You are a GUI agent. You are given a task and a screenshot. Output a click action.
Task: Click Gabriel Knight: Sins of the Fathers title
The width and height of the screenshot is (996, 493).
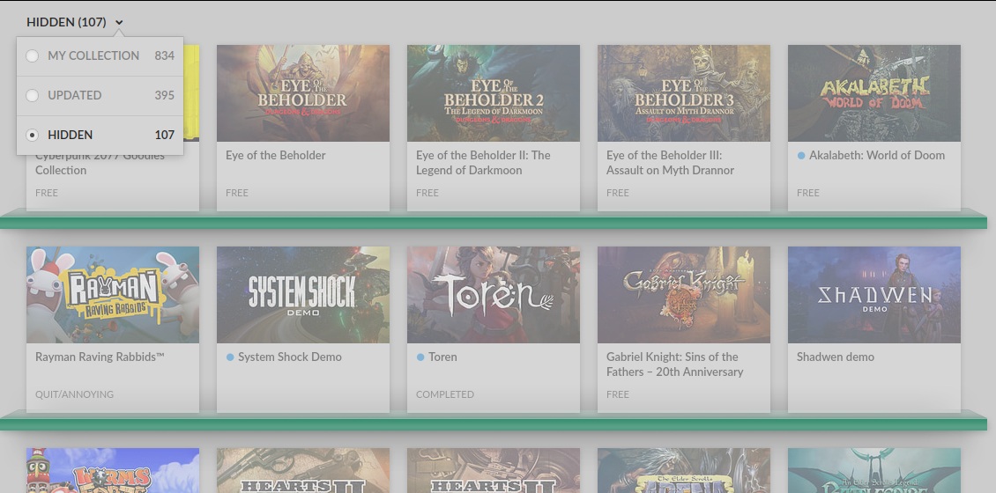coord(674,364)
